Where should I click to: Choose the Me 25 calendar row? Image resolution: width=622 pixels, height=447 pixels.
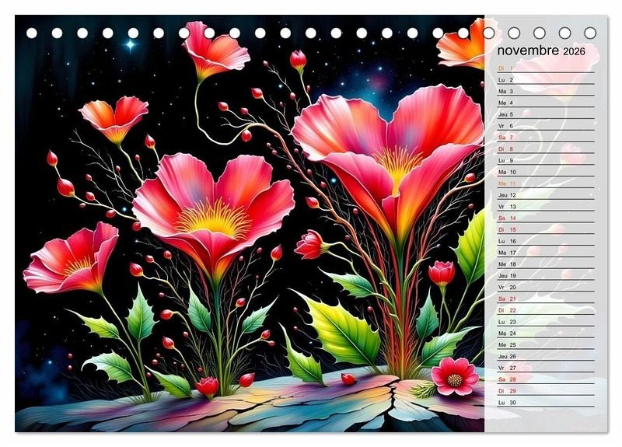(x=506, y=344)
